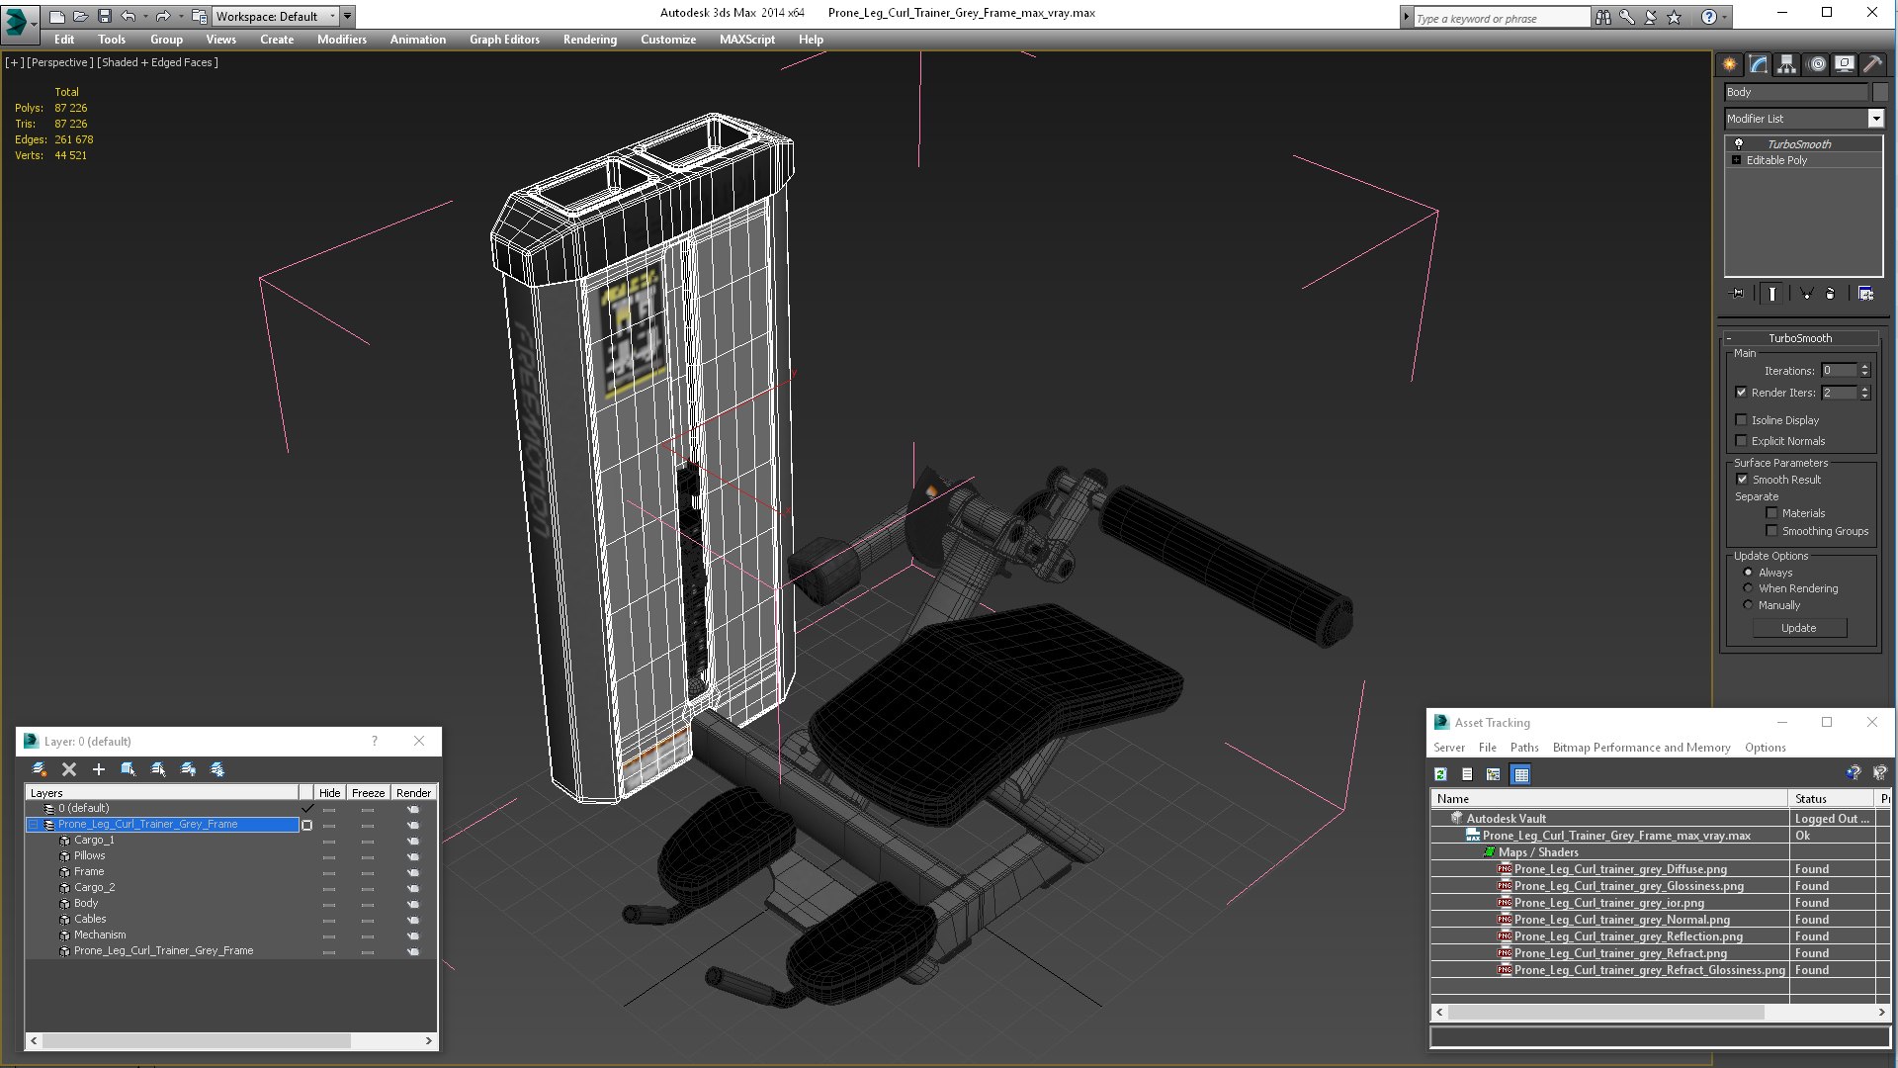Click Freeze All Layers snowflake icon

[x=217, y=769]
